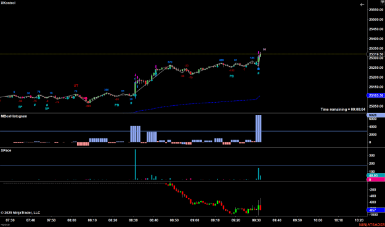The height and width of the screenshot is (227, 385).
Task: Click the 09:30 time axis label
Action: point(256,220)
